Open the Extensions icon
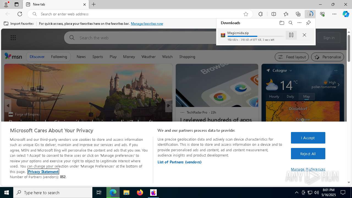This screenshot has width=352, height=198. (260, 14)
